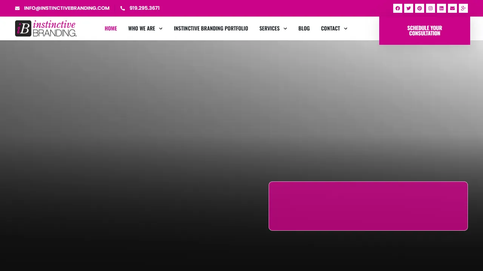The height and width of the screenshot is (271, 483).
Task: Click the INFO@INSTINCTIVEBRANDING.COM link
Action: (x=66, y=8)
